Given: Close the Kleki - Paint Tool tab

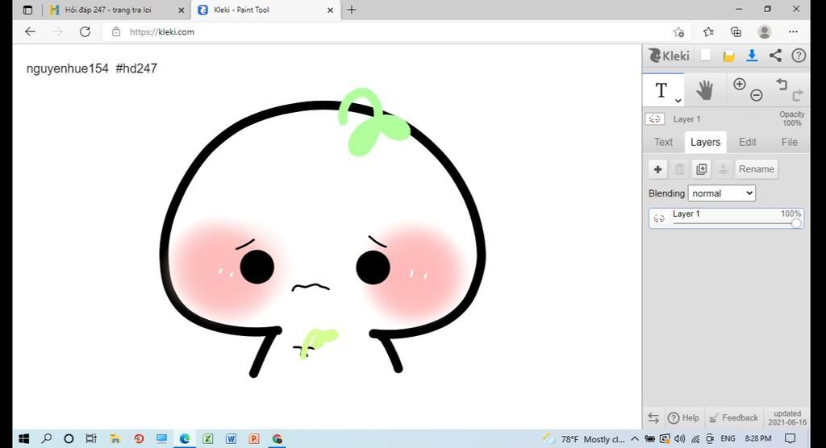Looking at the screenshot, I should (330, 10).
